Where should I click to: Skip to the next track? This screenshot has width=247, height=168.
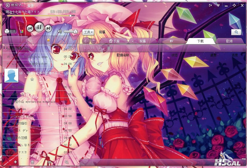[48, 28]
